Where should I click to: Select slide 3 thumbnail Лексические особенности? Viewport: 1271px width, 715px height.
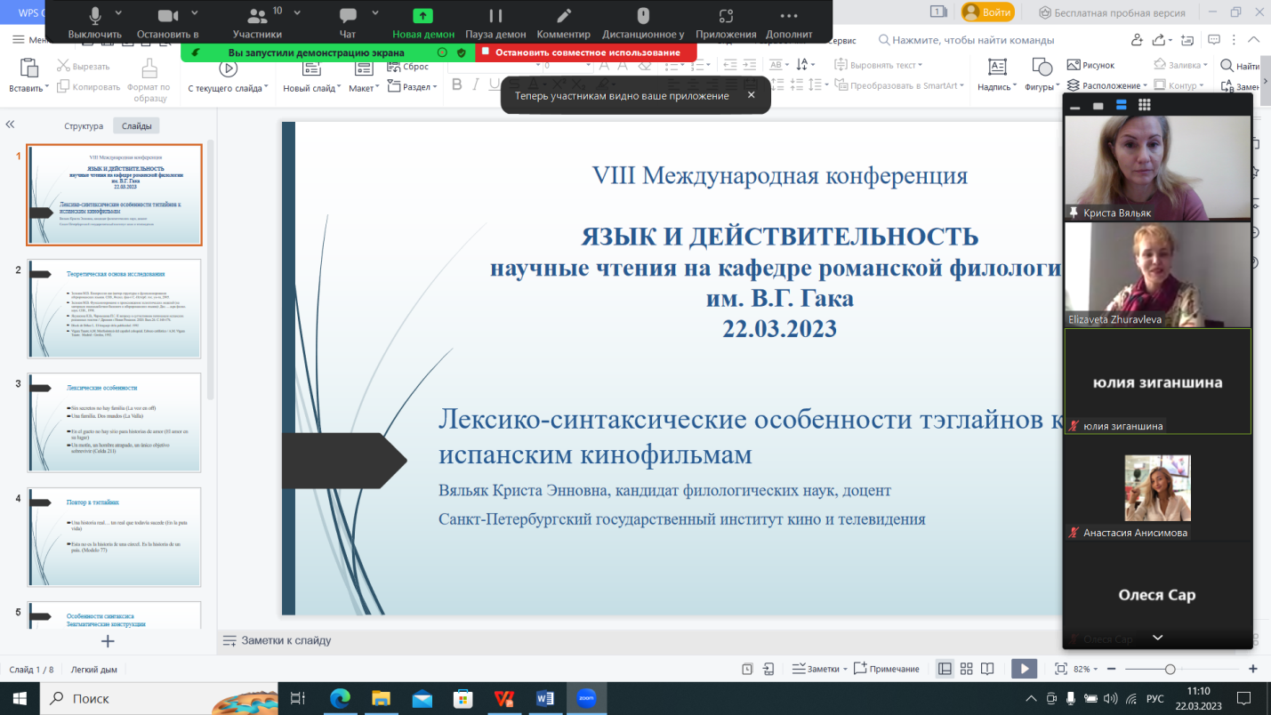click(x=115, y=422)
